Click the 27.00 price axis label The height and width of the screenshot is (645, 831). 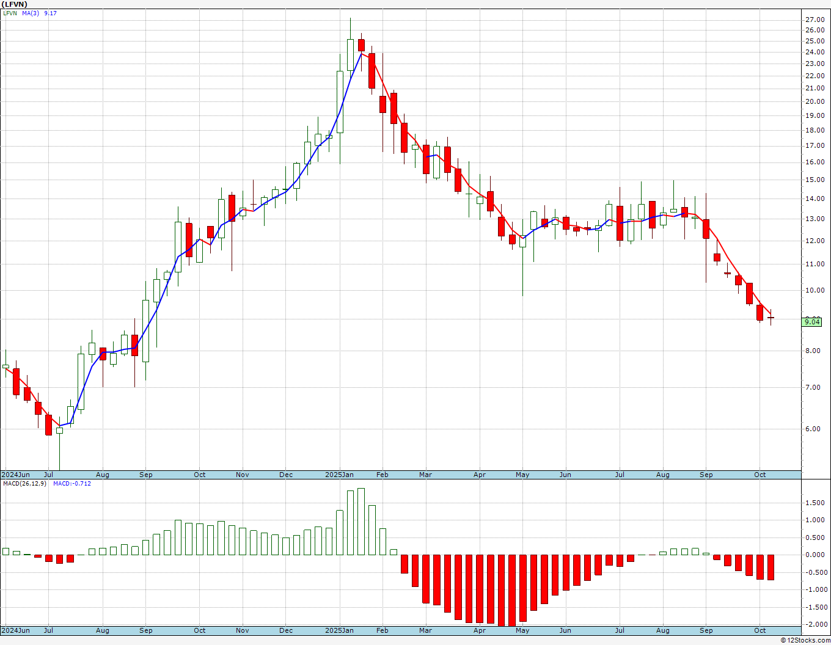[x=815, y=20]
